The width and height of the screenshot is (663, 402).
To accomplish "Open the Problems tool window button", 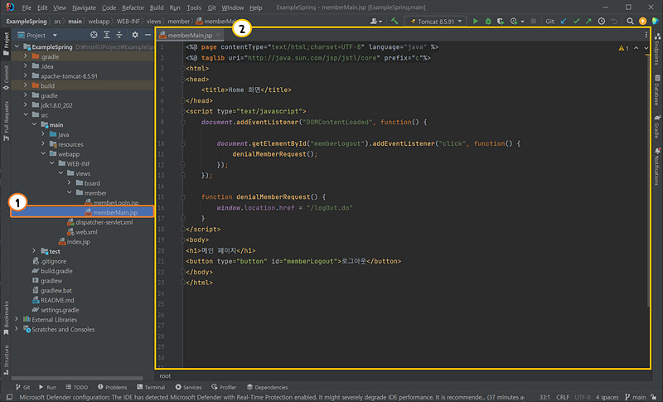I will pyautogui.click(x=113, y=387).
